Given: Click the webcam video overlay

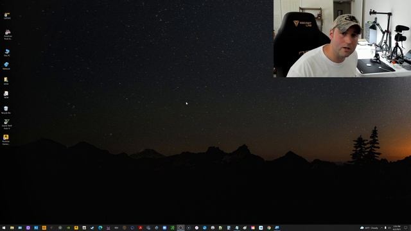Looking at the screenshot, I should pyautogui.click(x=342, y=38).
